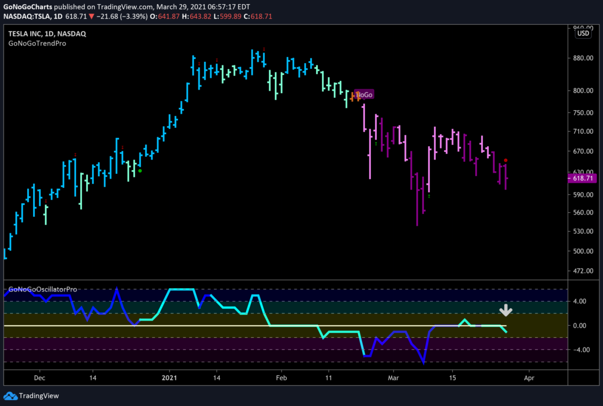Click the low value L:599.89
Image resolution: width=603 pixels, height=406 pixels.
click(x=227, y=16)
